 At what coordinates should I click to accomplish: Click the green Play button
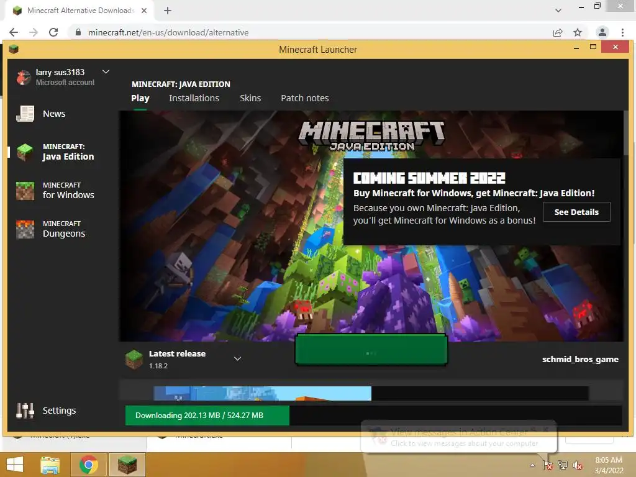(371, 350)
